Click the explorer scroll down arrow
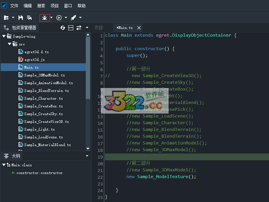This screenshot has height=202, width=269. coord(88,149)
